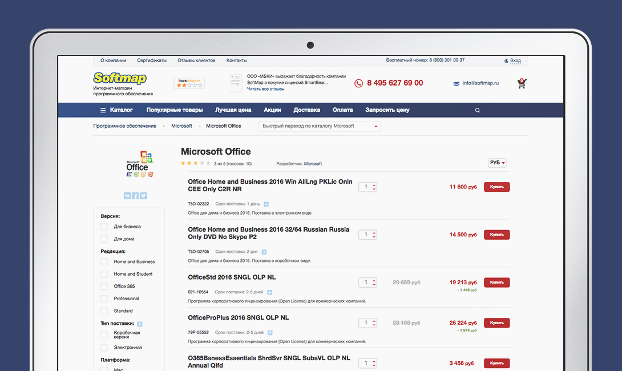
Task: Expand delivery info plus for 79P-05552
Action: (x=270, y=333)
